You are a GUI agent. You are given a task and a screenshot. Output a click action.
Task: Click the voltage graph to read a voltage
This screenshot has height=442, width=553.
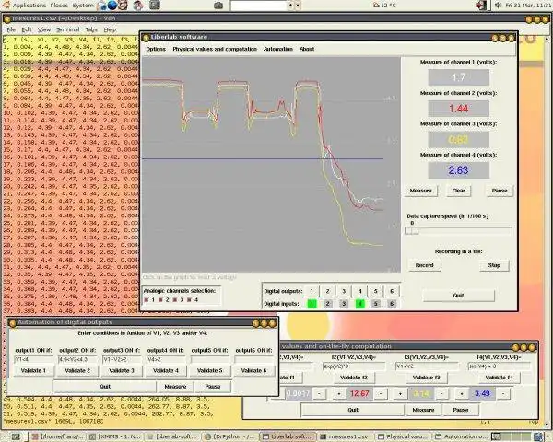[271, 165]
